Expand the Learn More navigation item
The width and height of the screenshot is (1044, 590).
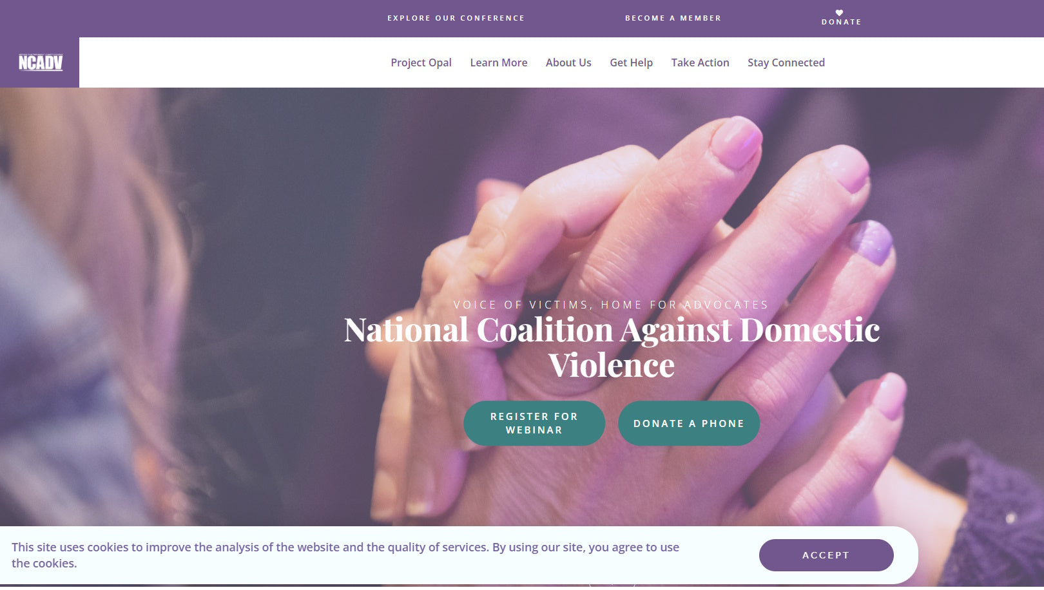pyautogui.click(x=498, y=62)
